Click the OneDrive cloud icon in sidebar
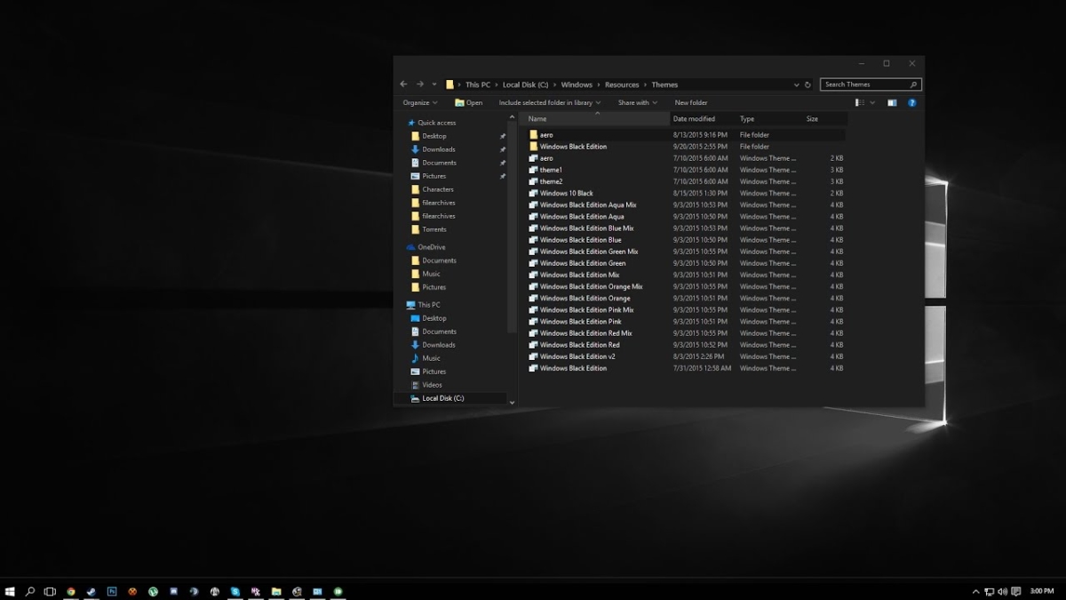1066x600 pixels. 412,246
